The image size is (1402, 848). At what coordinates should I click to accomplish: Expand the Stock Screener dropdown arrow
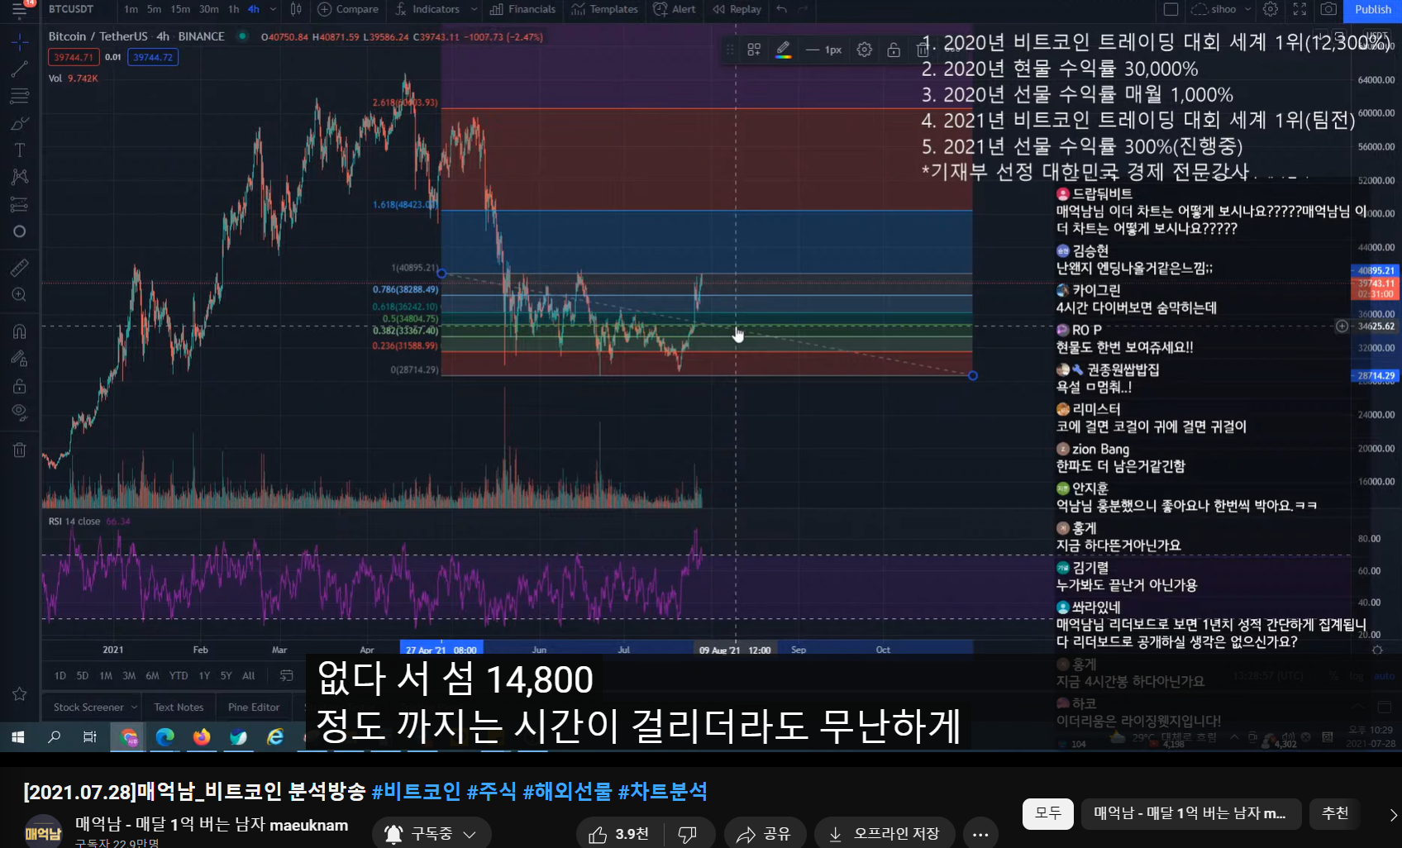pyautogui.click(x=134, y=707)
